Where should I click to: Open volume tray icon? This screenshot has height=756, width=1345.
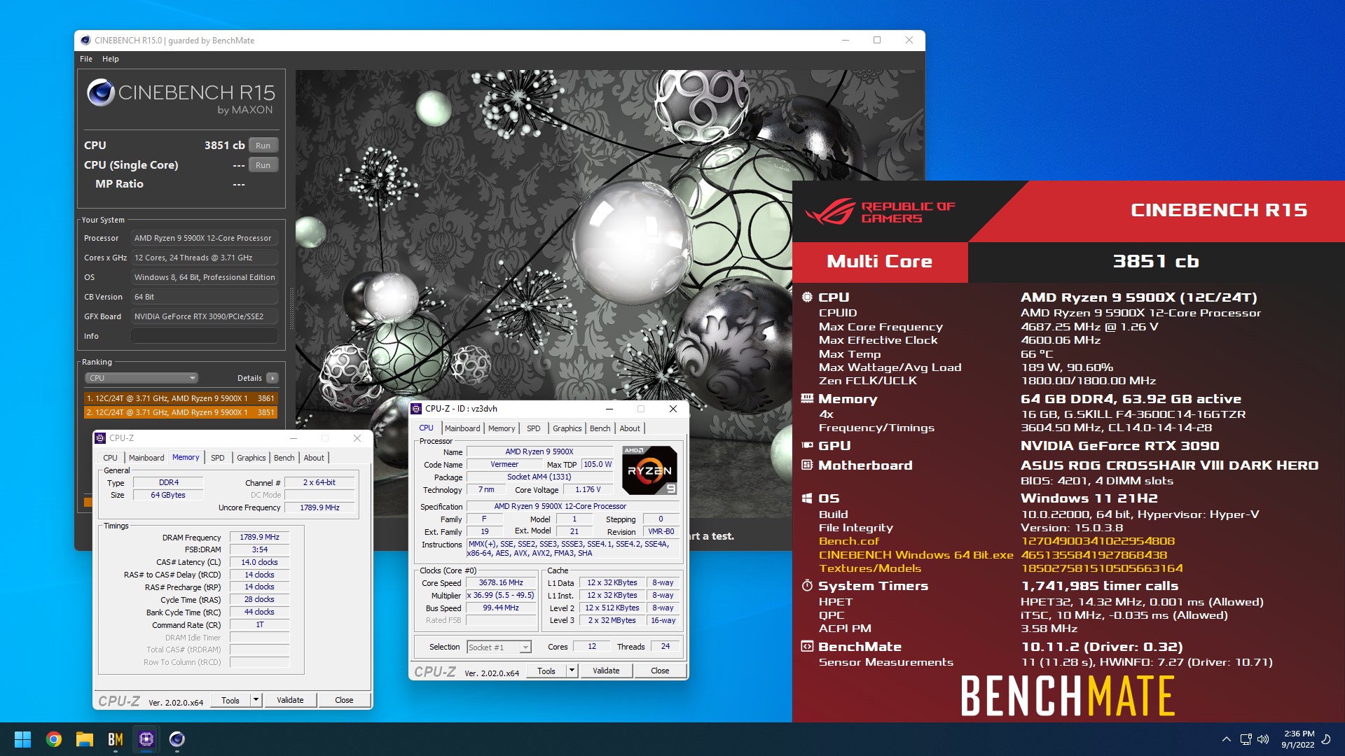pos(1263,739)
